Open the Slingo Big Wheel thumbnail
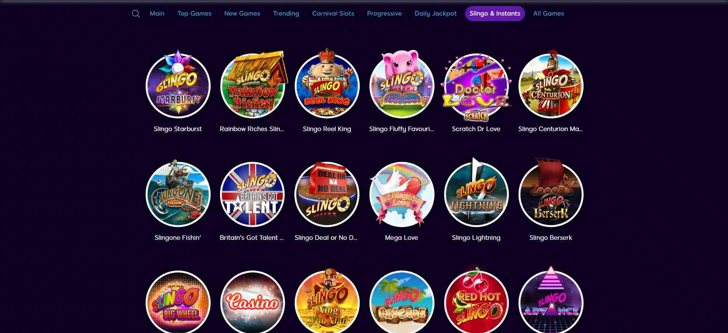This screenshot has height=333, width=728. (x=178, y=302)
